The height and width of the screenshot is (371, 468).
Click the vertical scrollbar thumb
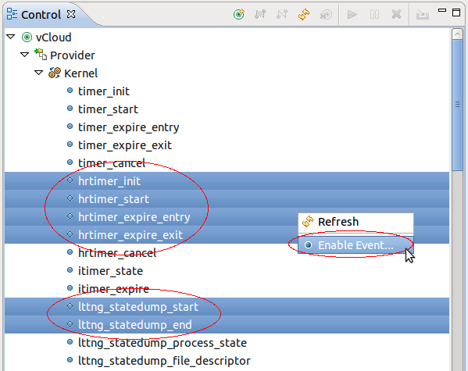(457, 105)
